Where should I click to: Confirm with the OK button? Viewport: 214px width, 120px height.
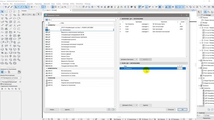183,110
